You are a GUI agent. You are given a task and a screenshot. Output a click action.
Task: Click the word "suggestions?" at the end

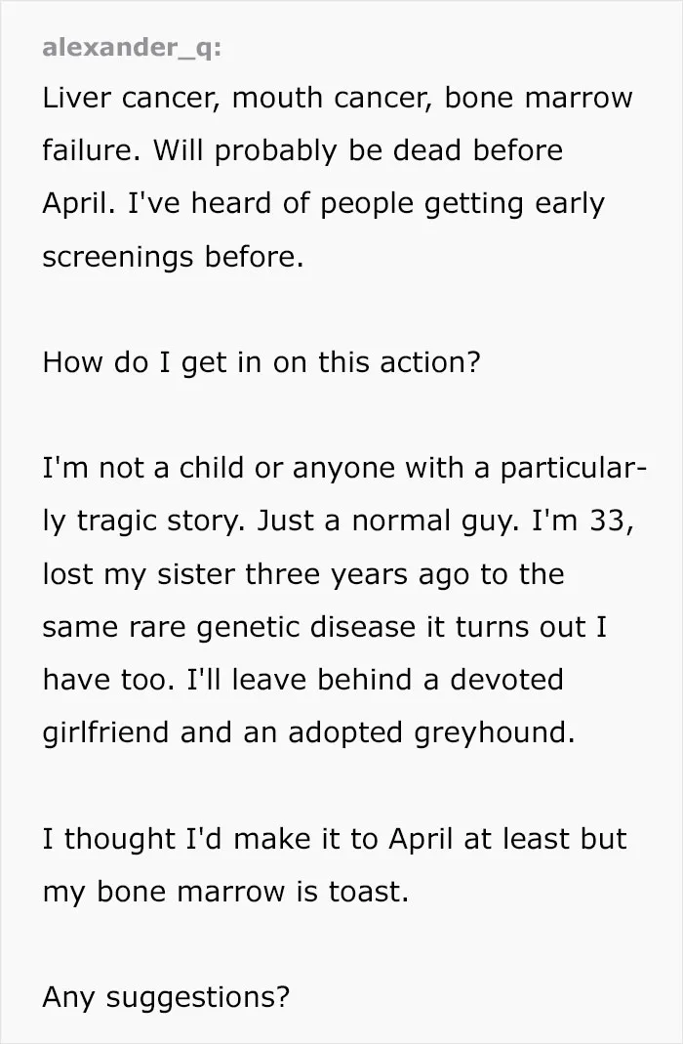coord(198,998)
